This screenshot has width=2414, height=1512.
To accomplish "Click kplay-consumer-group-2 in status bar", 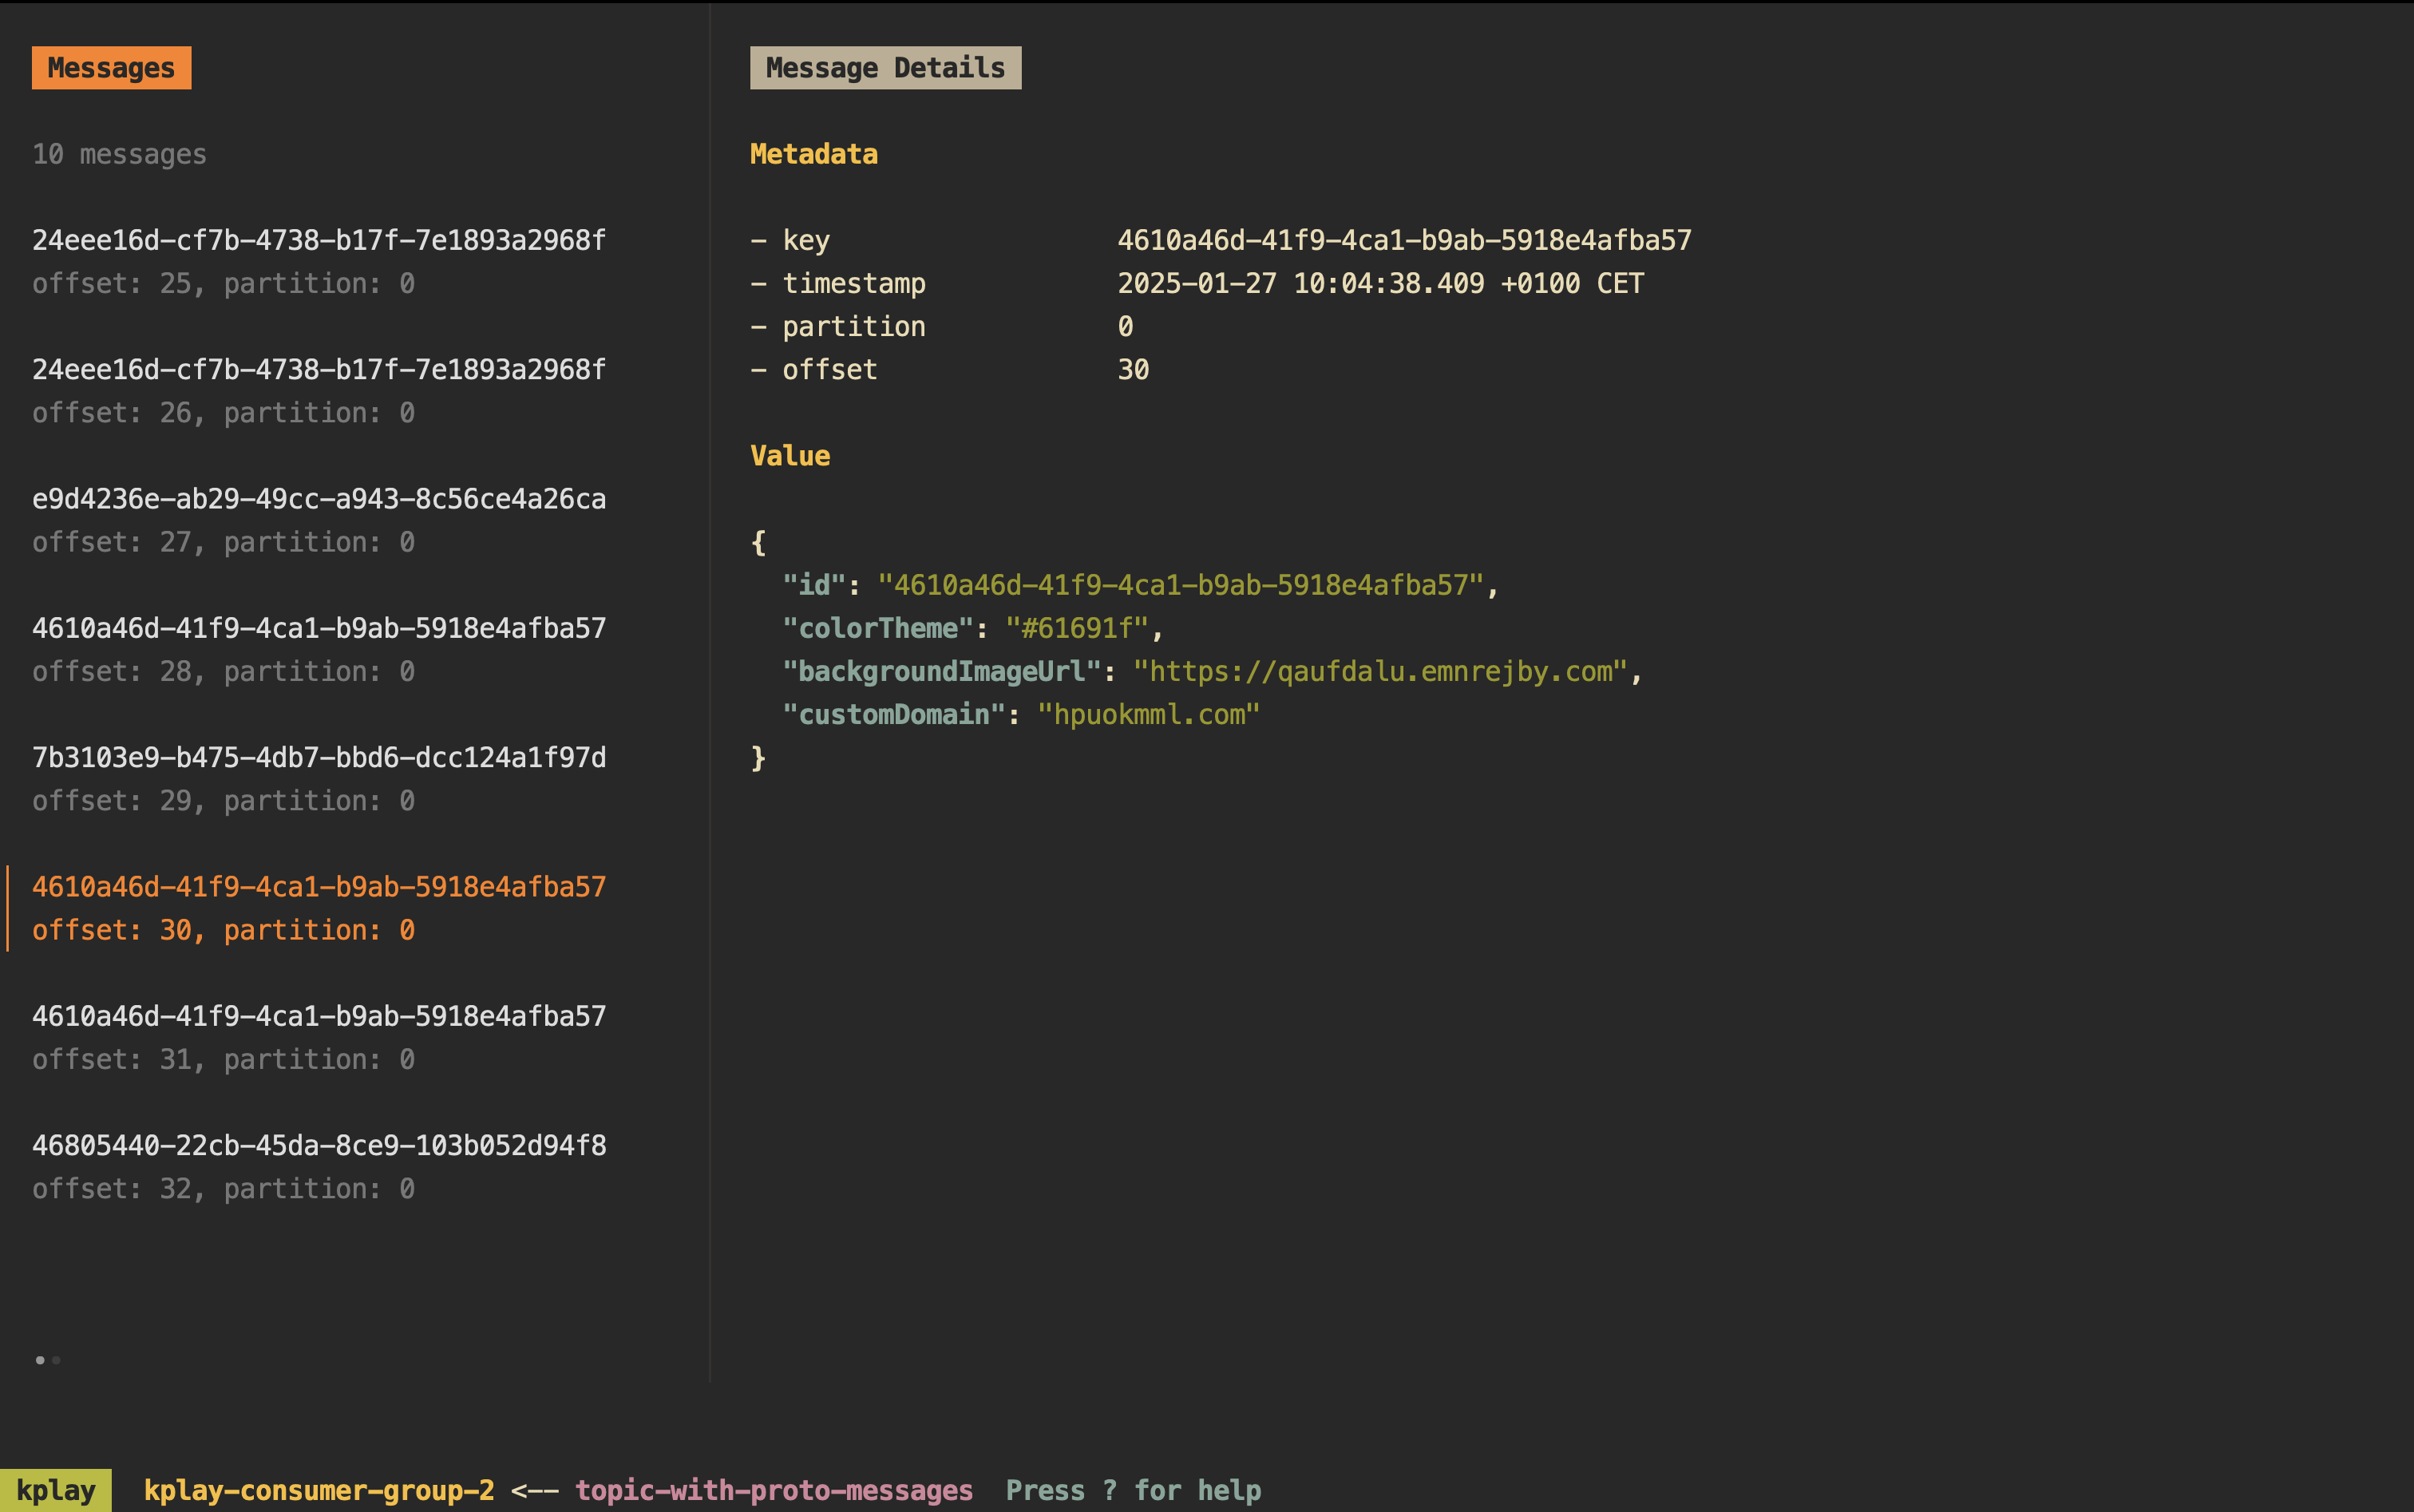I will (x=318, y=1490).
